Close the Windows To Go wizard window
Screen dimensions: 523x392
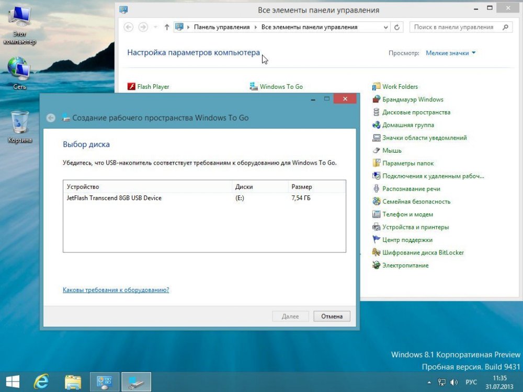(x=345, y=99)
